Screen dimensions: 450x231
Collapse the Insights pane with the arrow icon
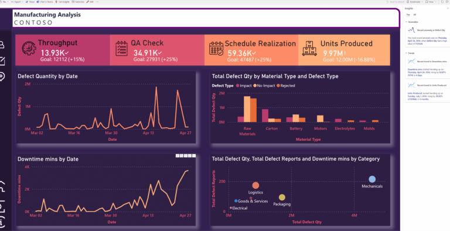(x=448, y=8)
